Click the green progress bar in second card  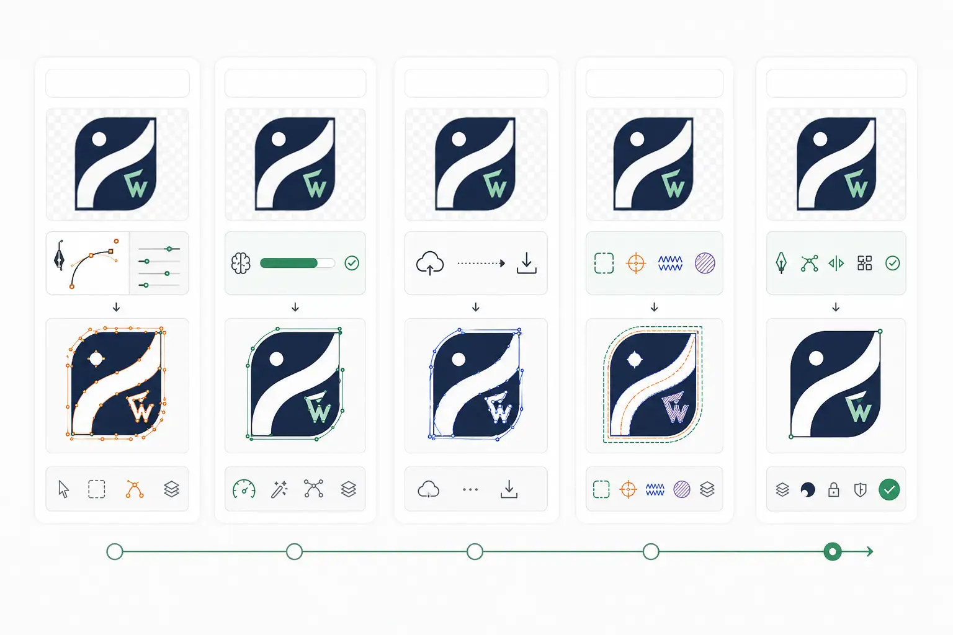(x=297, y=264)
